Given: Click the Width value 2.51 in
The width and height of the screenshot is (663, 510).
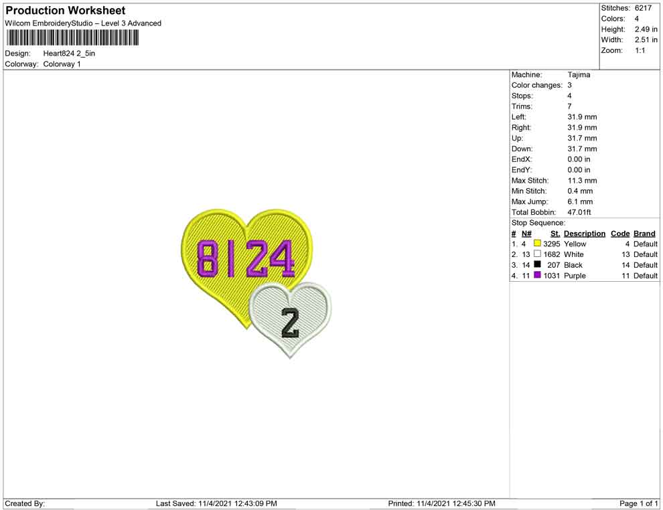Looking at the screenshot, I should point(646,39).
